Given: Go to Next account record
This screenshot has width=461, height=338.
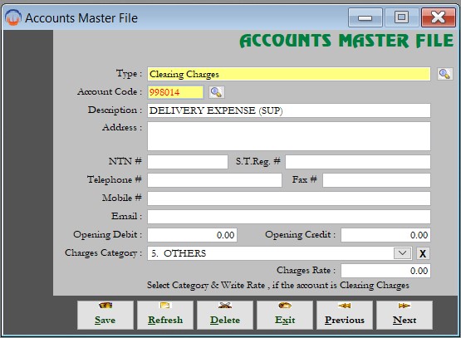Looking at the screenshot, I should (405, 315).
